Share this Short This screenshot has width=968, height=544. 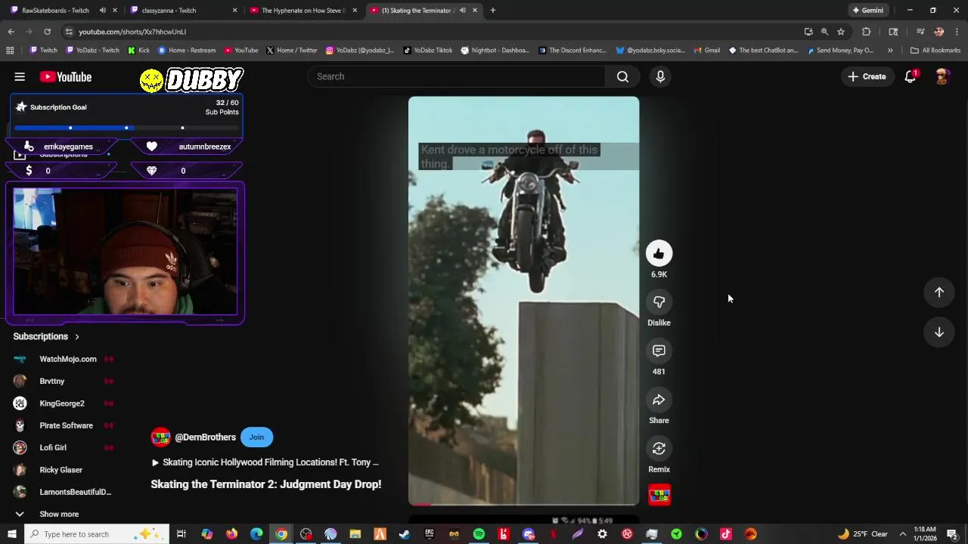click(x=659, y=400)
